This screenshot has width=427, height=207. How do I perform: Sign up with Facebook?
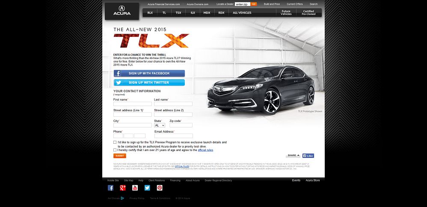coord(149,74)
